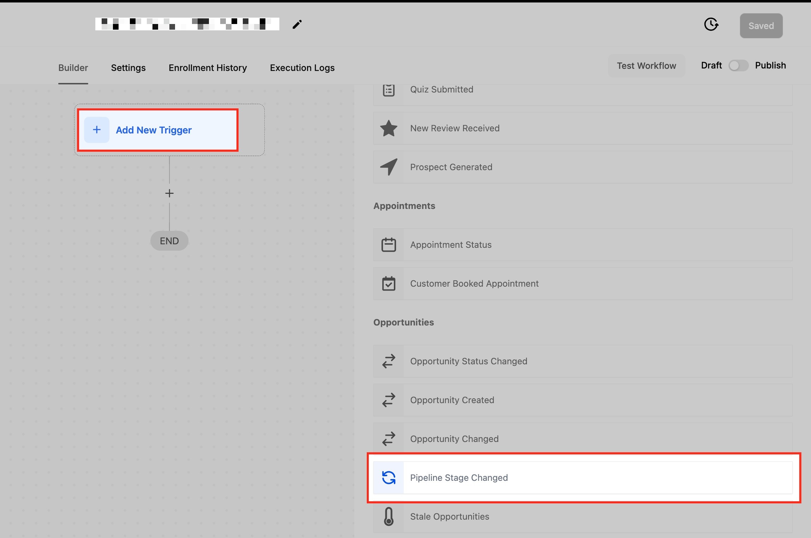Click the Appointment Status calendar icon

pos(389,245)
